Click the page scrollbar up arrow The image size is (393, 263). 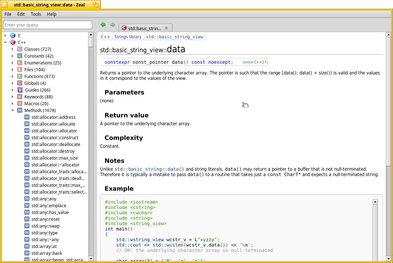[388, 35]
